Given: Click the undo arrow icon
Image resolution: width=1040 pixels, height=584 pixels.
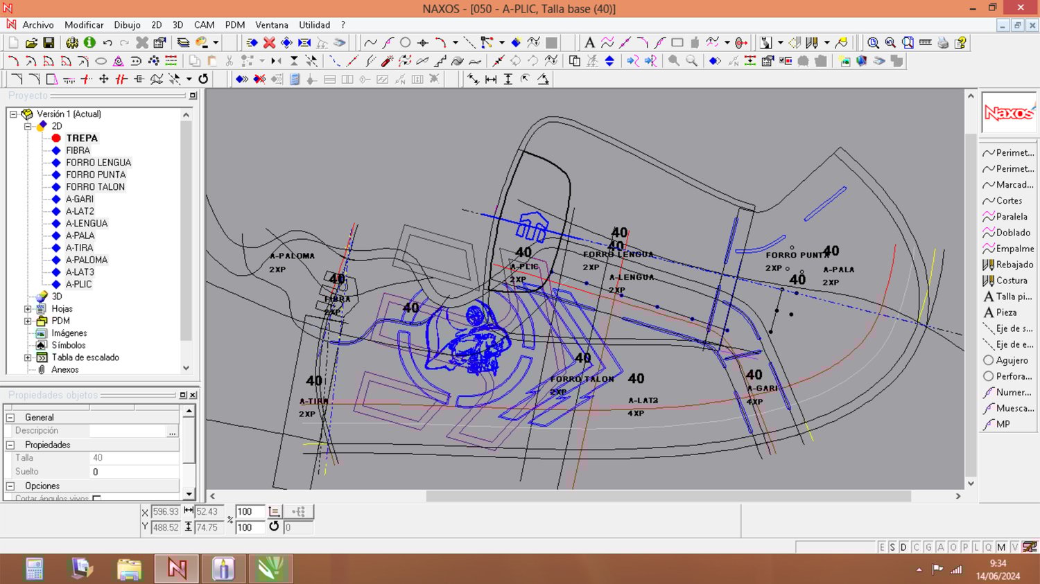Looking at the screenshot, I should click(x=107, y=43).
